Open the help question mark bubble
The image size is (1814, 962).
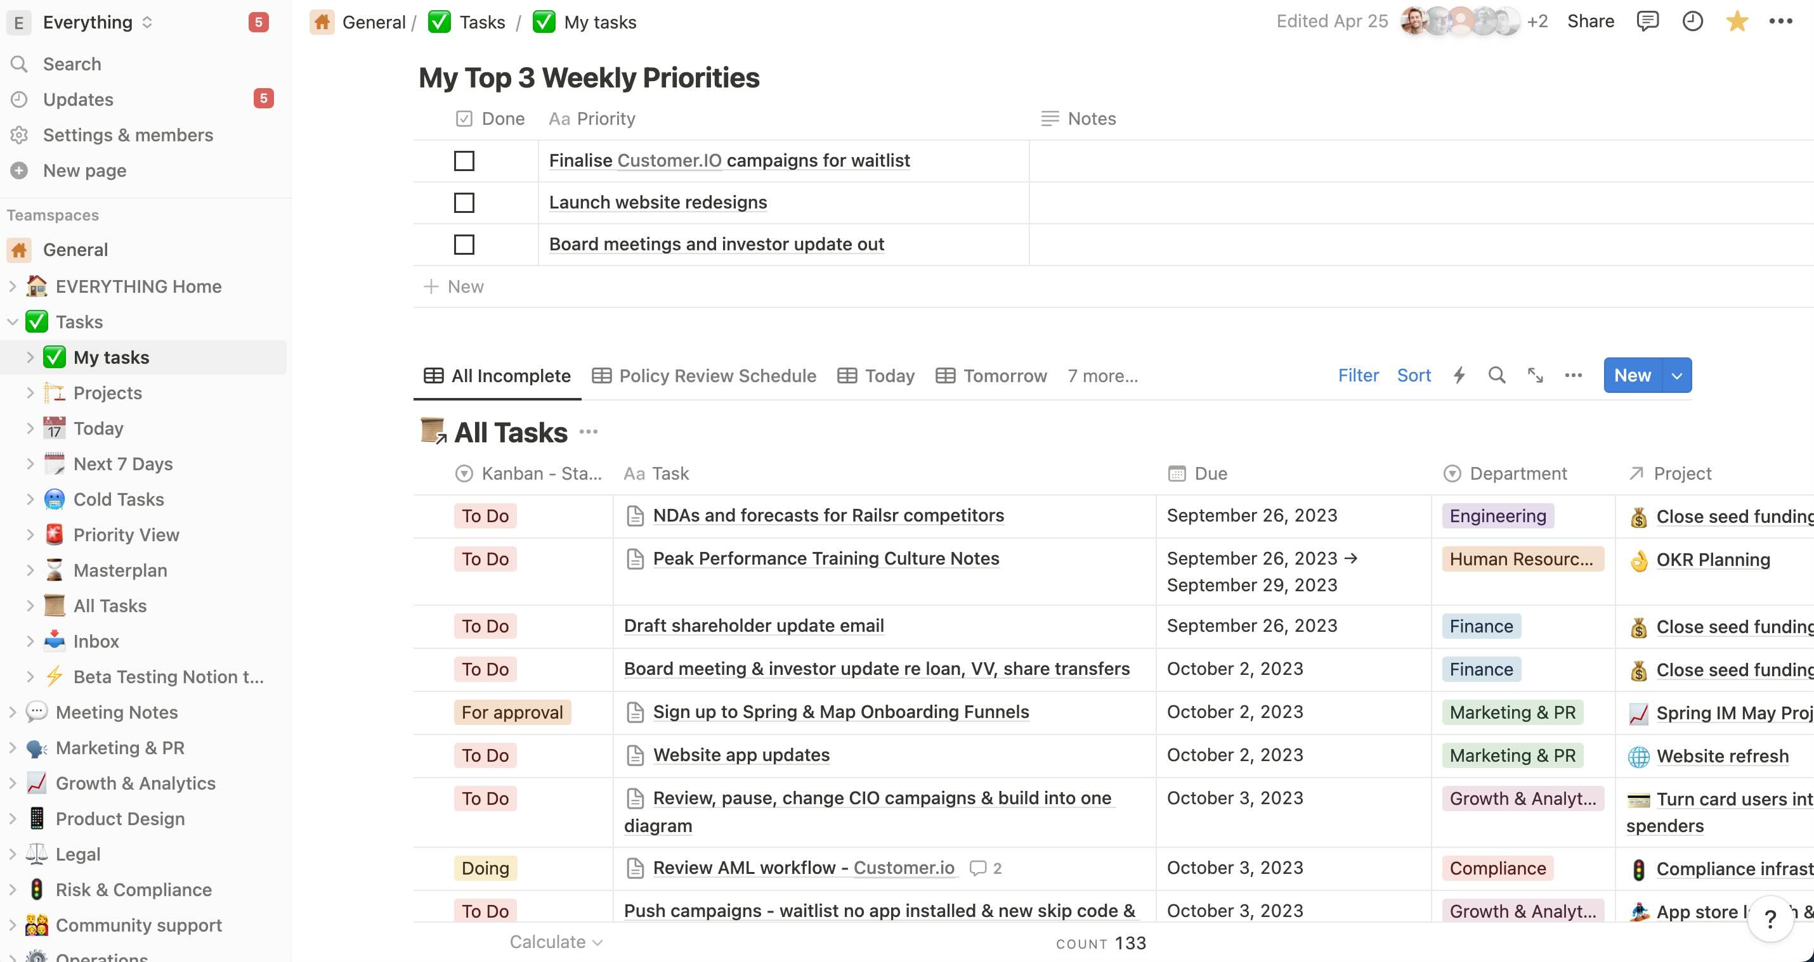coord(1770,916)
